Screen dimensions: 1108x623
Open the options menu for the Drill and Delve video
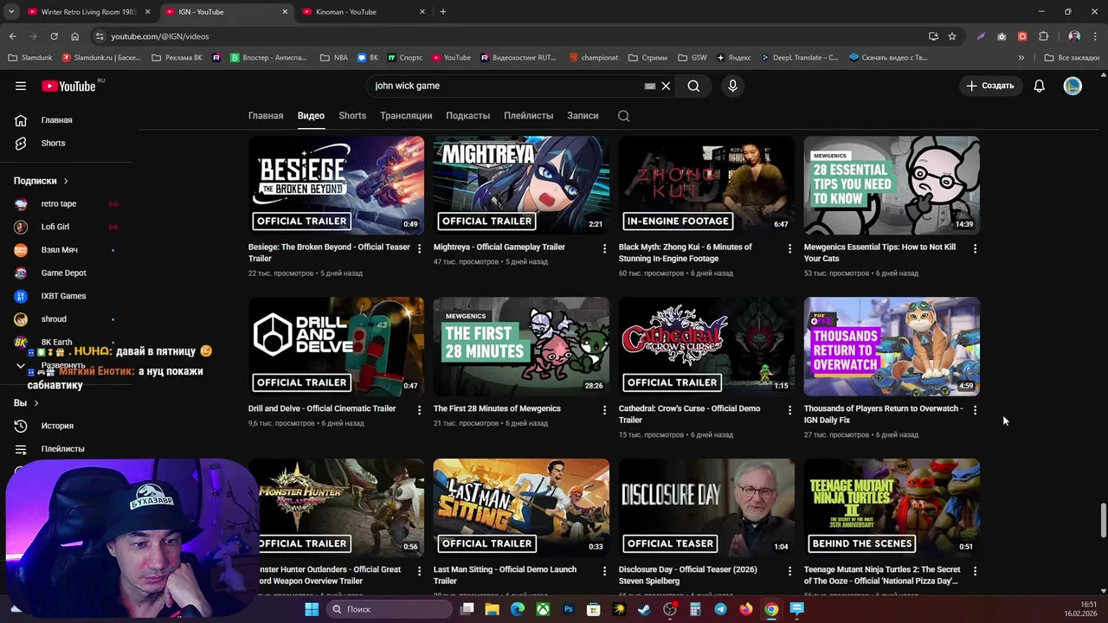pos(419,410)
